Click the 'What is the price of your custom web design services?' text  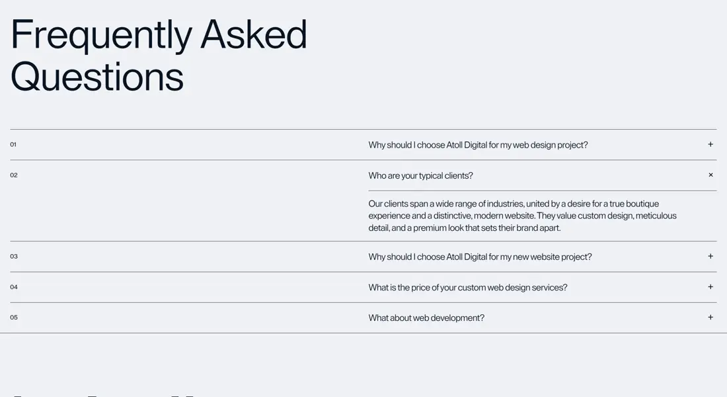(467, 287)
